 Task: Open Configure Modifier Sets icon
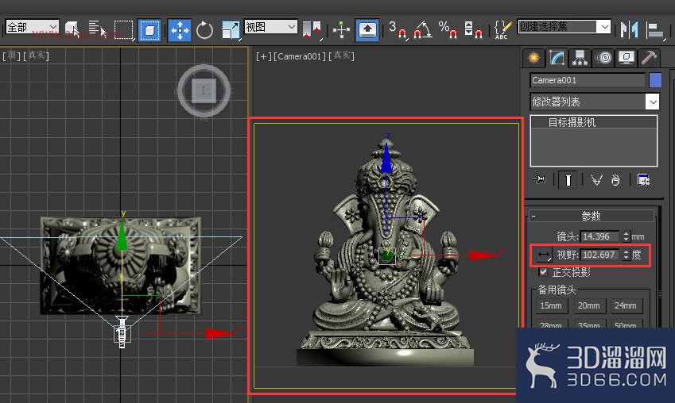point(643,180)
